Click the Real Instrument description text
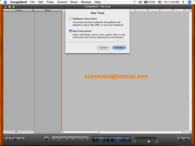The height and width of the screenshot is (146, 195). pos(99,36)
